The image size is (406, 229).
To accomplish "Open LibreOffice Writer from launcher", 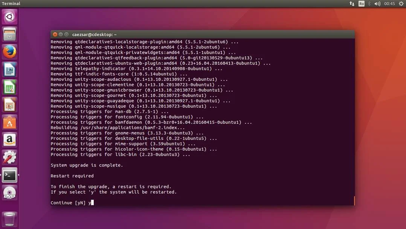I will click(9, 70).
